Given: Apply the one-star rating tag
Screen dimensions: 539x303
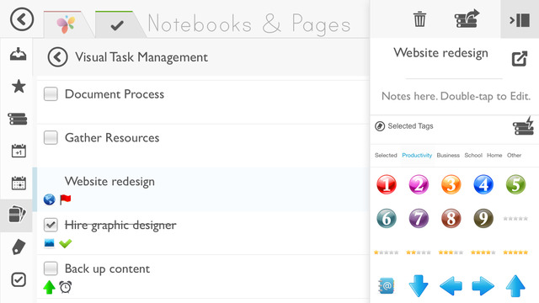Looking at the screenshot, I should [386, 252].
